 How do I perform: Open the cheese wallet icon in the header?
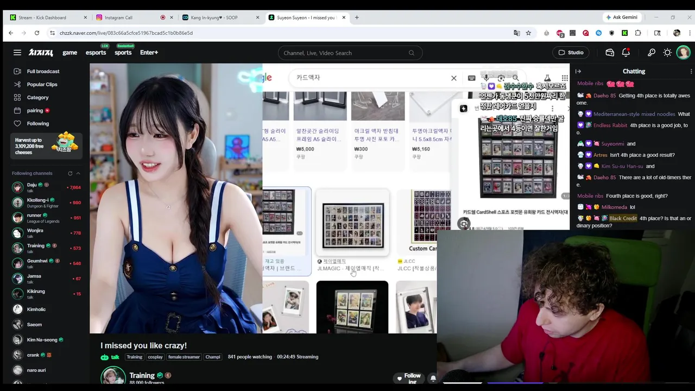(x=610, y=53)
